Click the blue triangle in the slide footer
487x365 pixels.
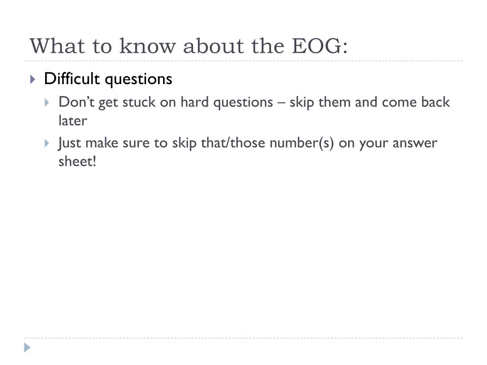27,347
